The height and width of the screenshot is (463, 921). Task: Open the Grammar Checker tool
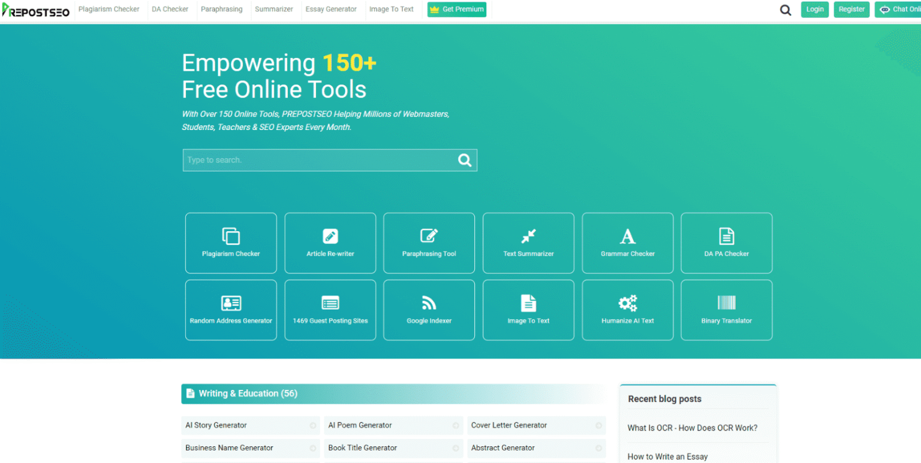(x=627, y=243)
